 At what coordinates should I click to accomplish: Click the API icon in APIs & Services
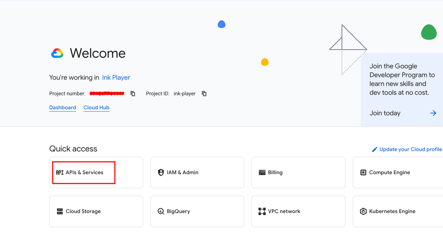click(60, 173)
